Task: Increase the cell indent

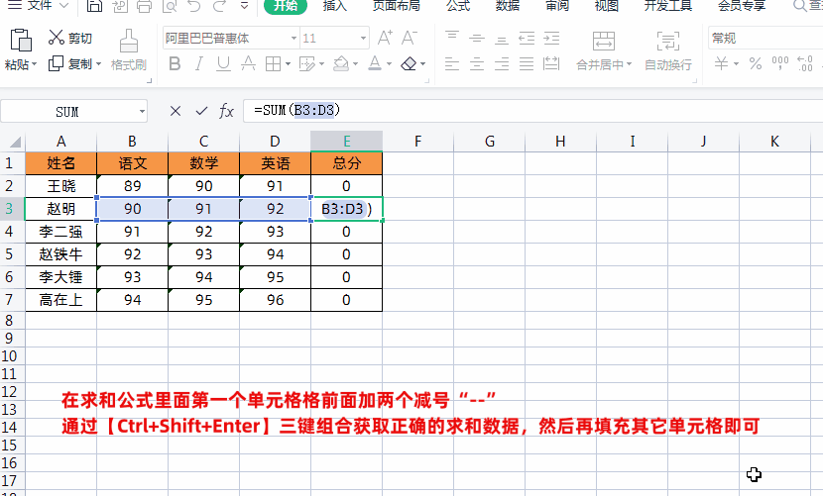Action: coord(551,38)
